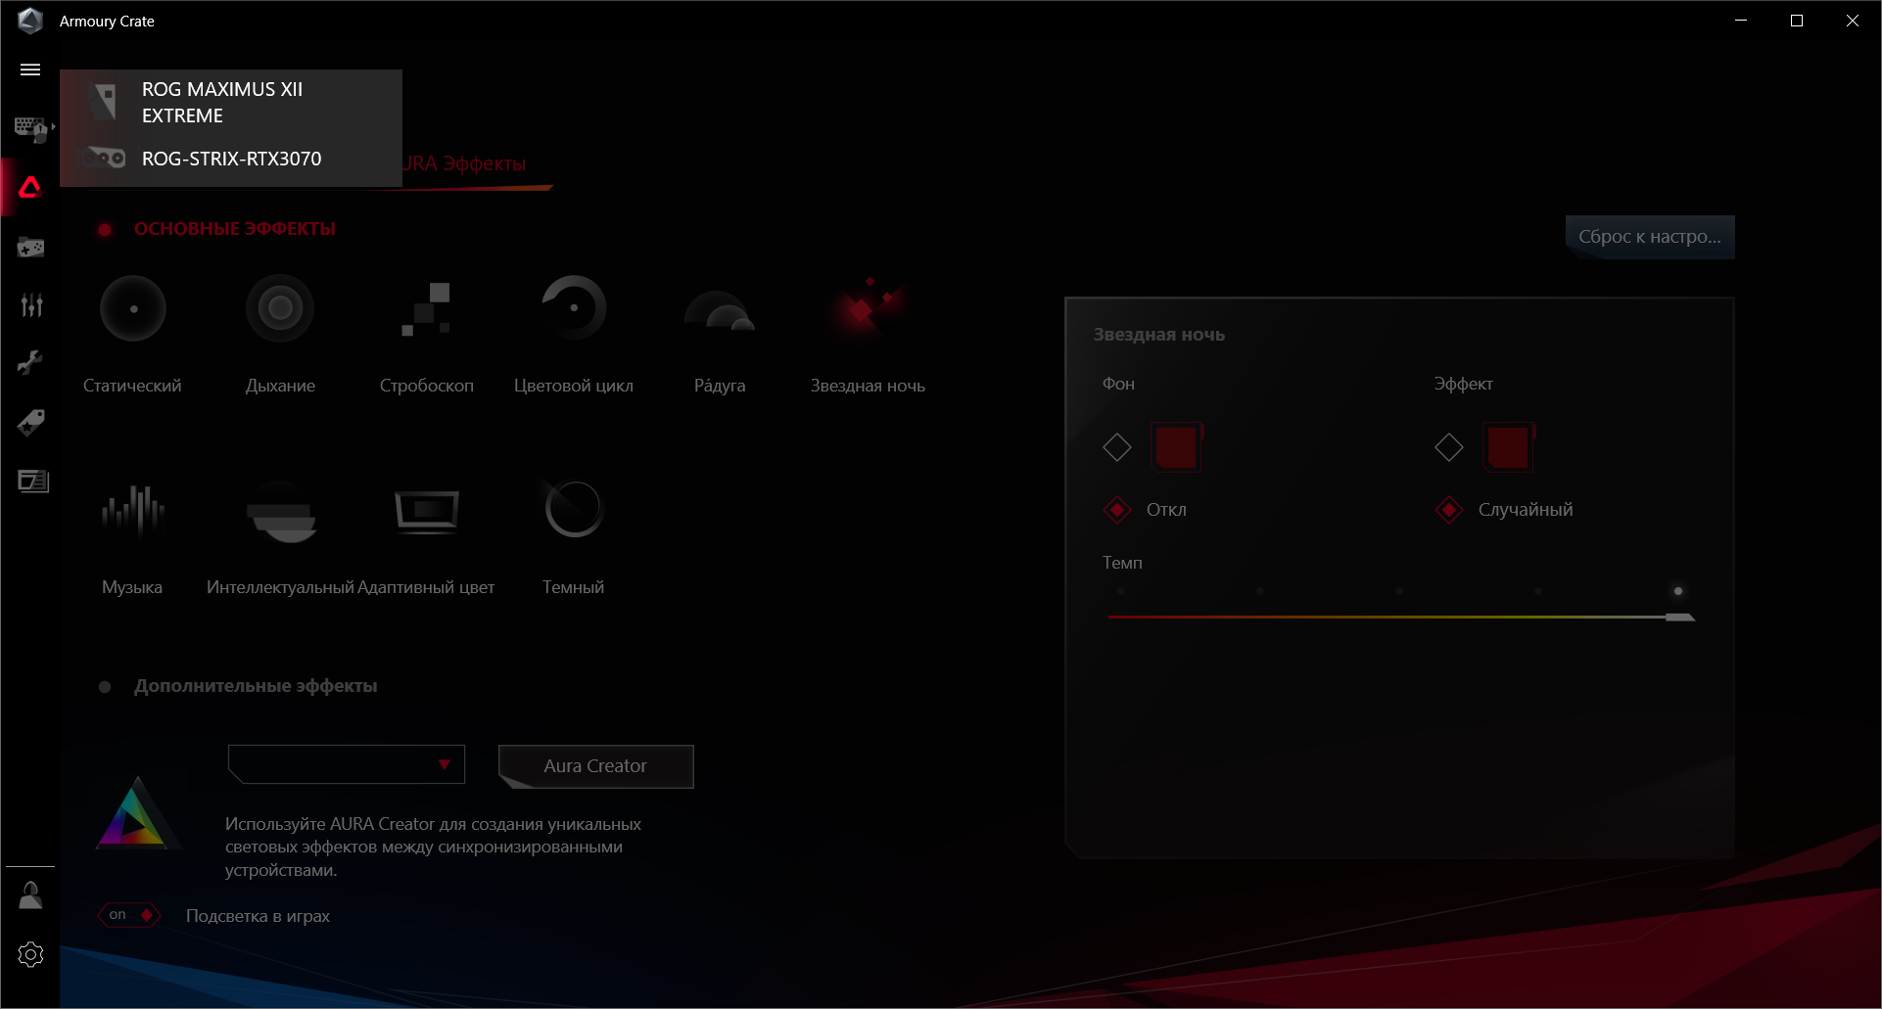Select the Радуга rainbow effect icon
This screenshot has width=1882, height=1009.
point(720,310)
